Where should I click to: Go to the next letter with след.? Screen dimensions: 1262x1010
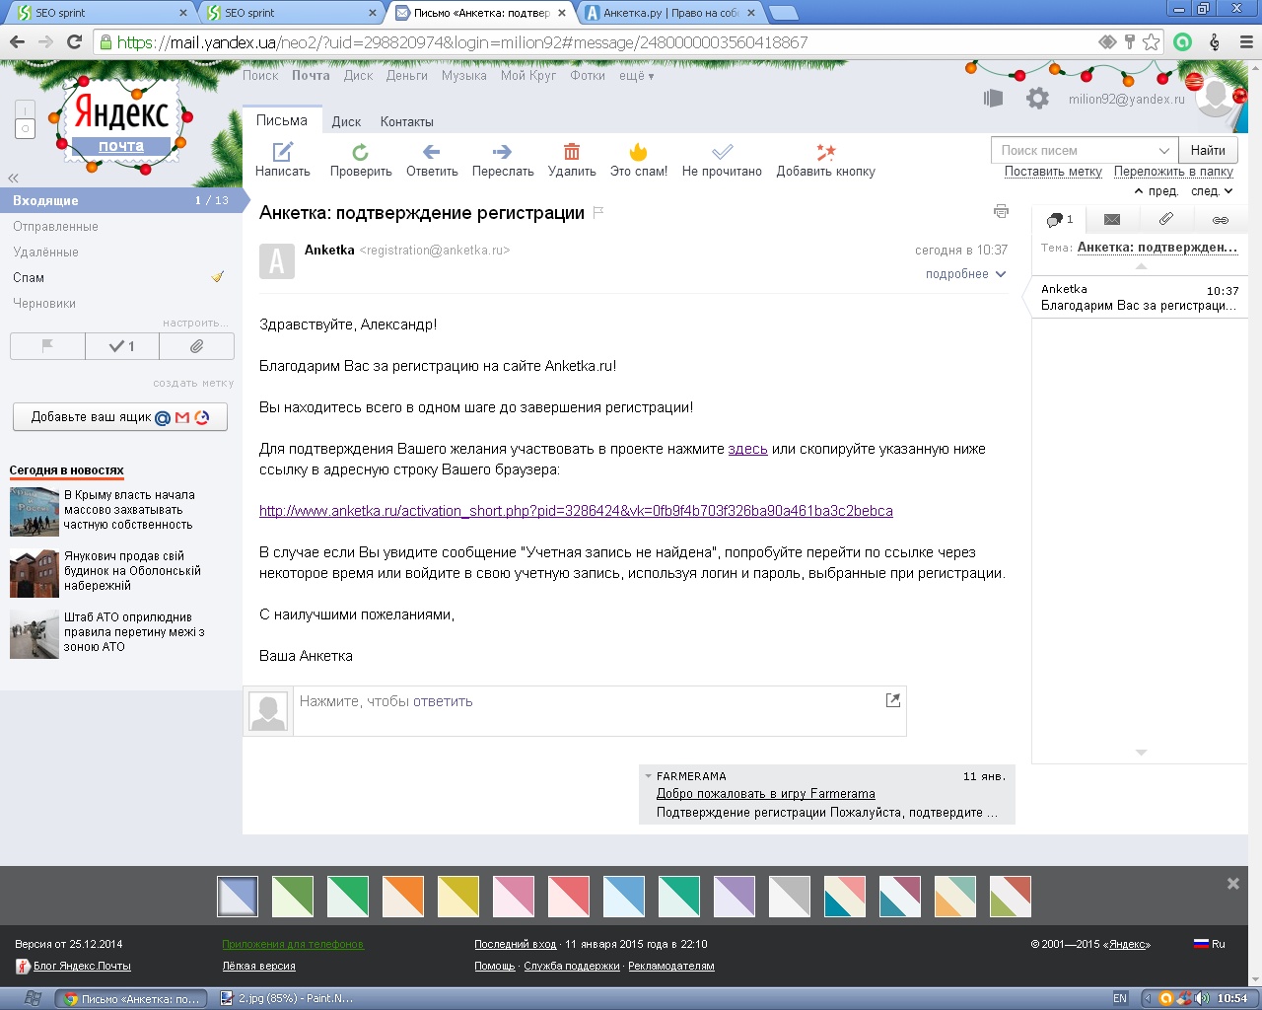coord(1212,191)
